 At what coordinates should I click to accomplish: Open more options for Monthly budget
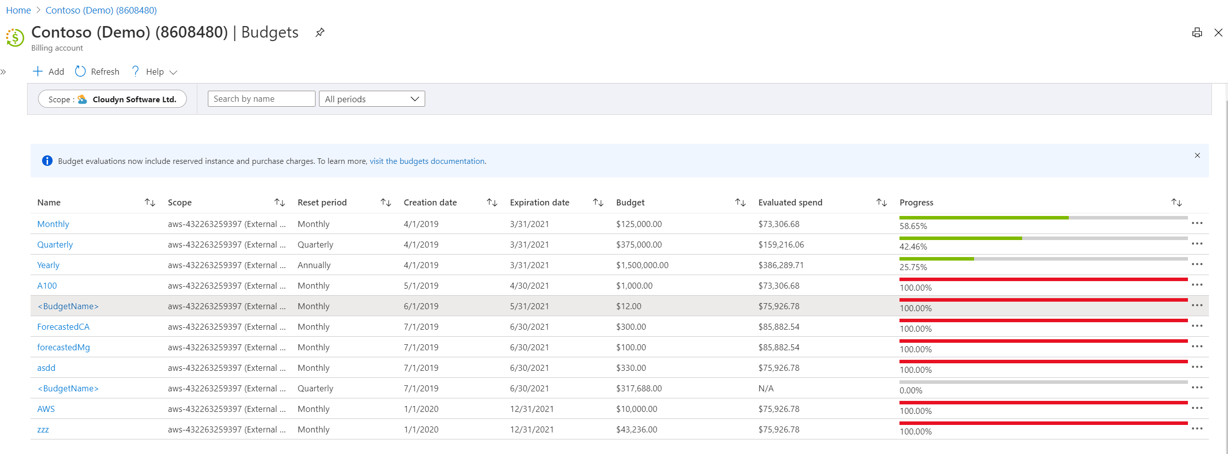coord(1197,223)
